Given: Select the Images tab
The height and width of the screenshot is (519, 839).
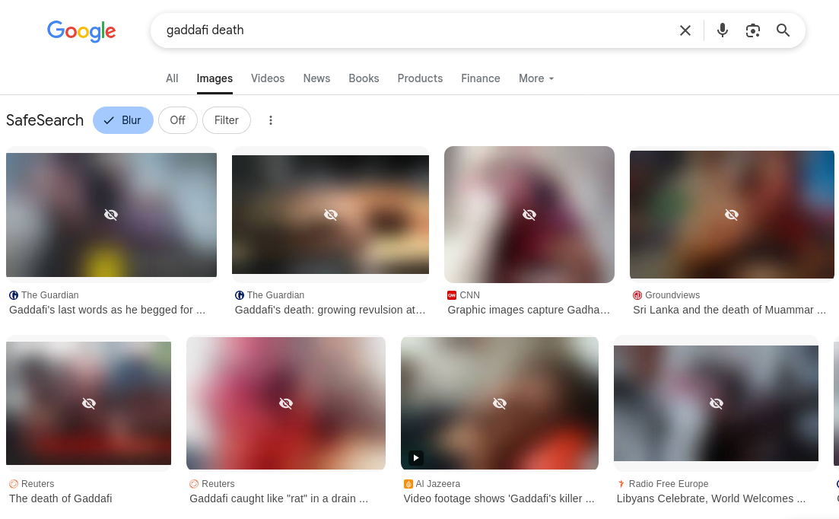Looking at the screenshot, I should tap(215, 78).
